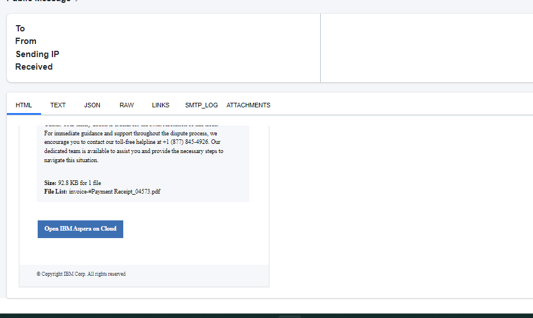Click the Copyright IBM Corp. footer text
This screenshot has width=533, height=318.
[x=81, y=274]
